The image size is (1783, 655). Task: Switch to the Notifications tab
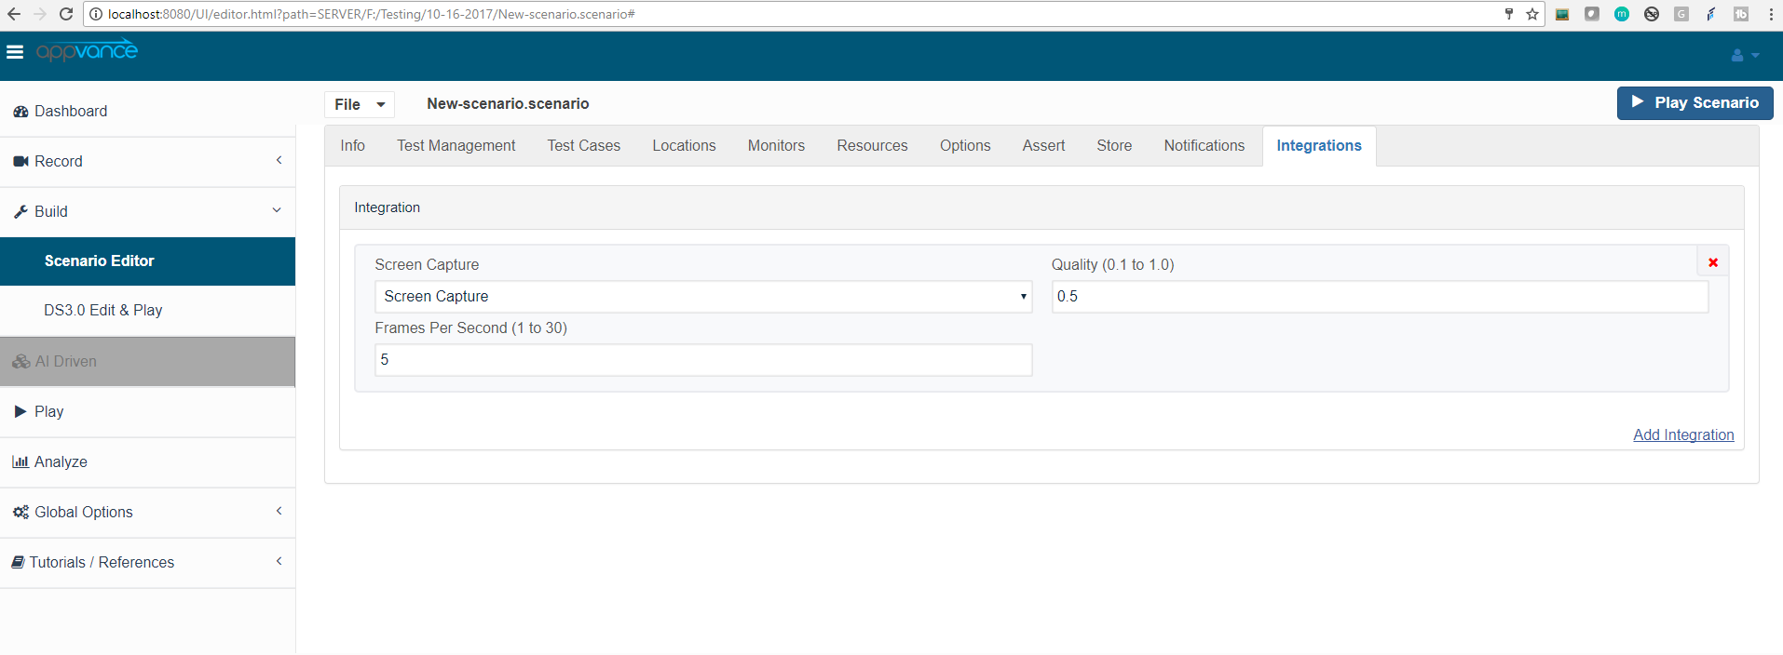tap(1204, 146)
